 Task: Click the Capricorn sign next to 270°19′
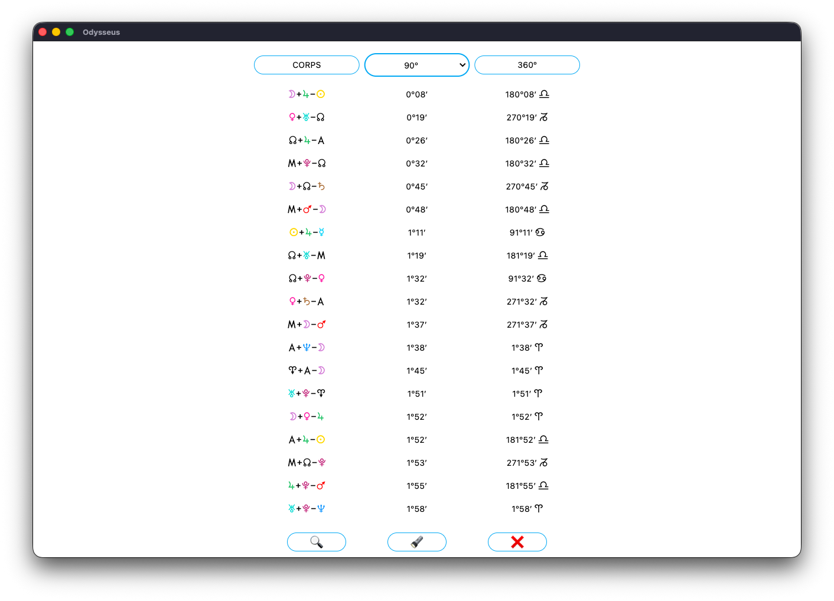(543, 117)
